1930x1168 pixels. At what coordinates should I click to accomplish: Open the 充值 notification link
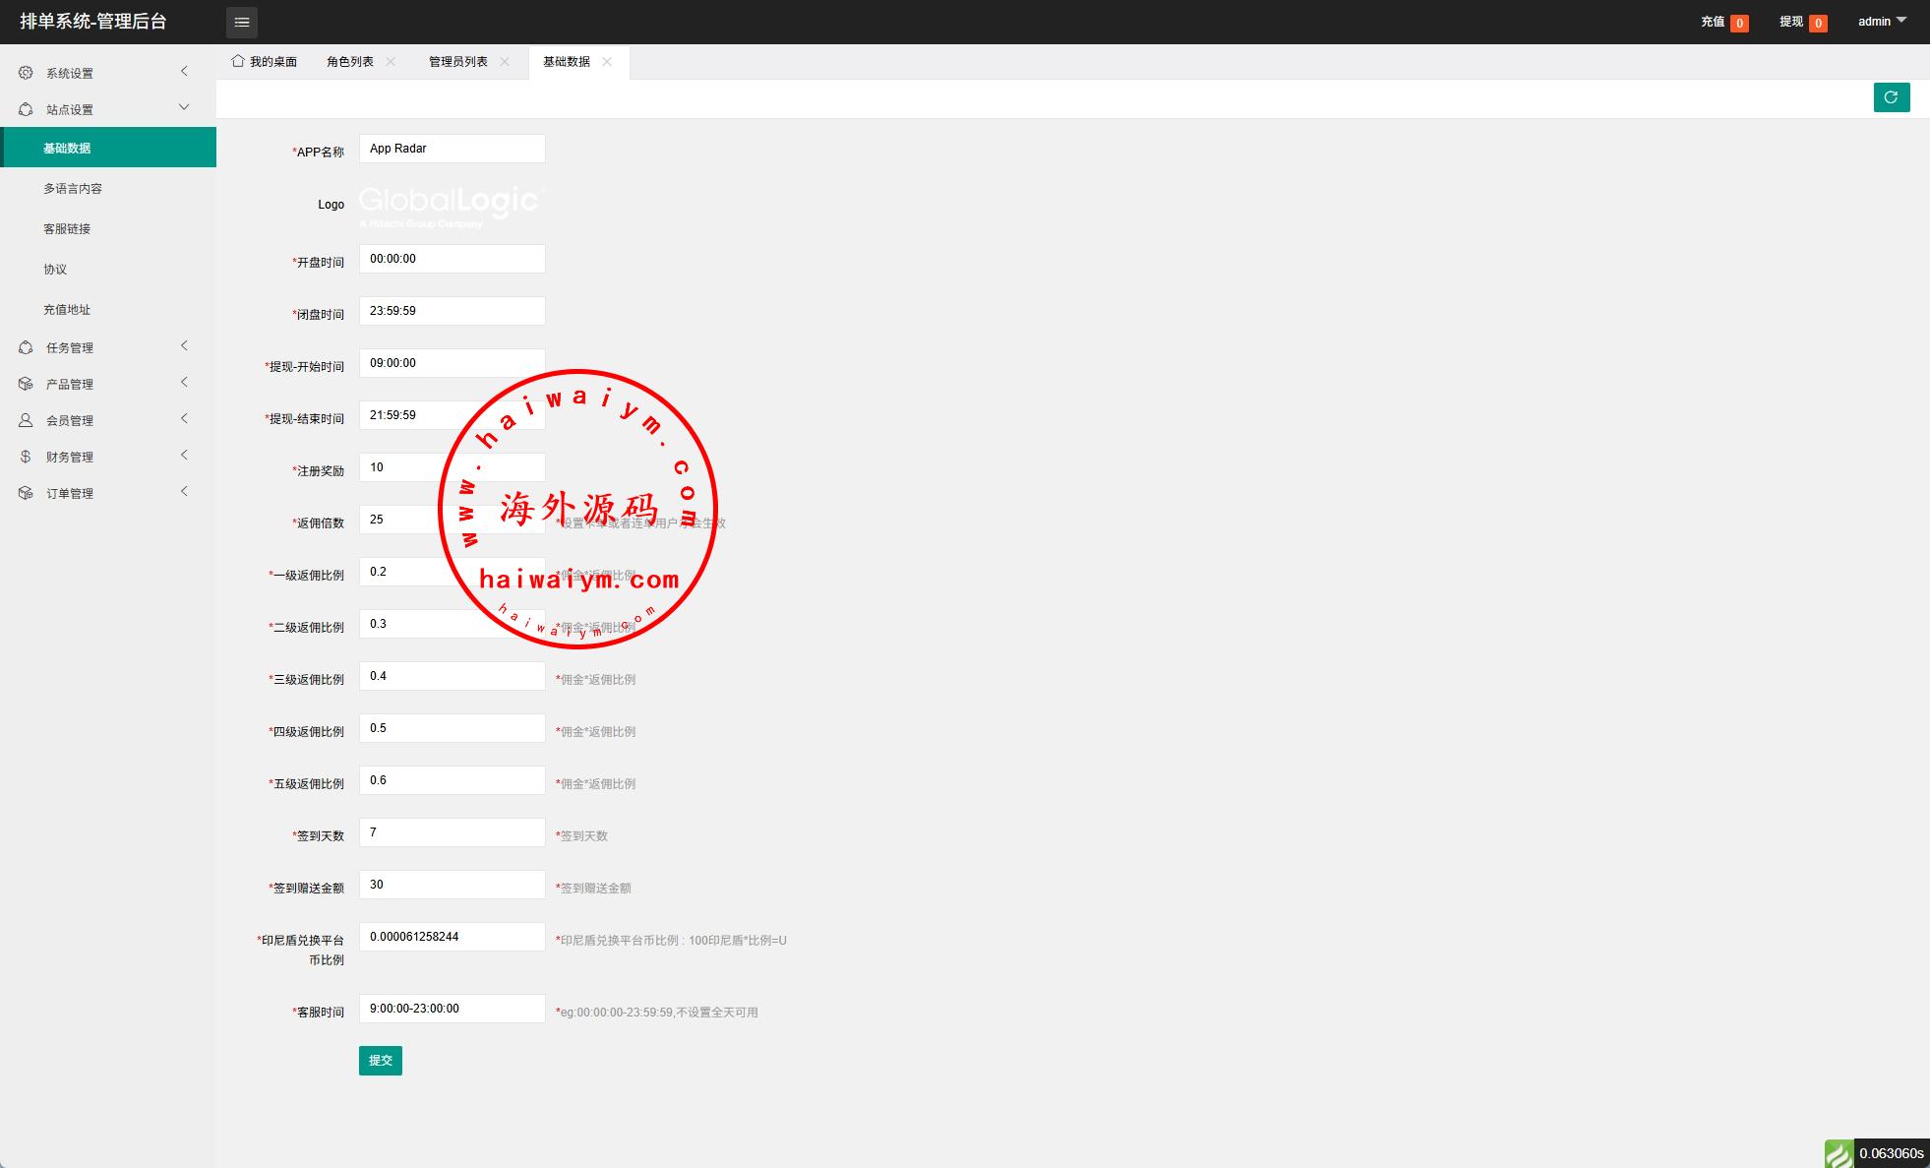[x=1713, y=22]
